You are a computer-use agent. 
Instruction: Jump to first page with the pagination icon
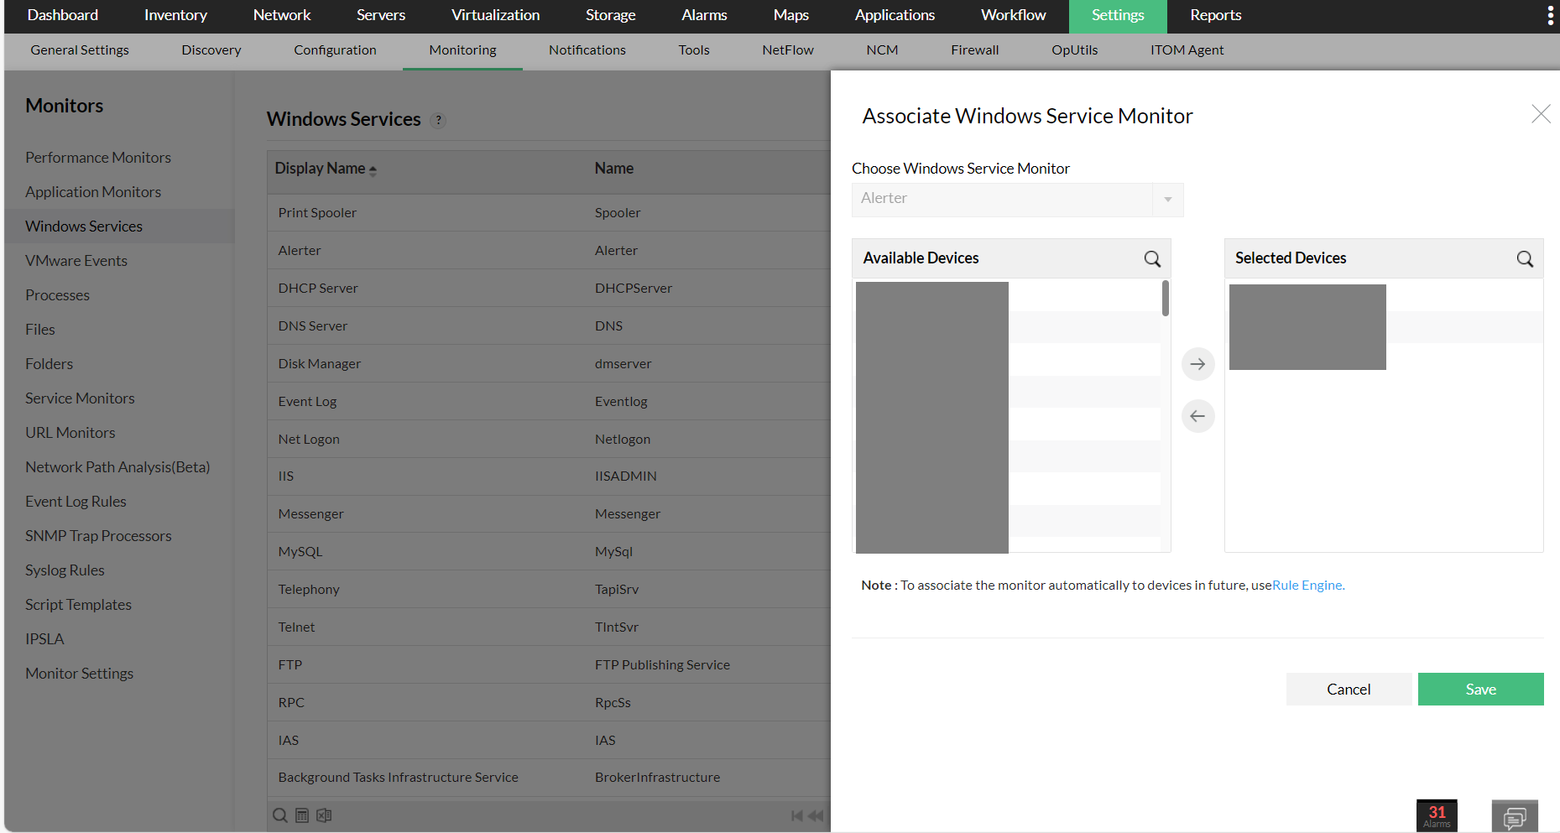tap(796, 815)
